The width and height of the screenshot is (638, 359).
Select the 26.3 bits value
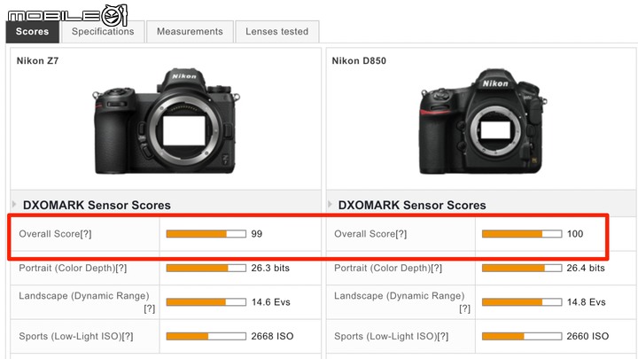click(x=270, y=269)
